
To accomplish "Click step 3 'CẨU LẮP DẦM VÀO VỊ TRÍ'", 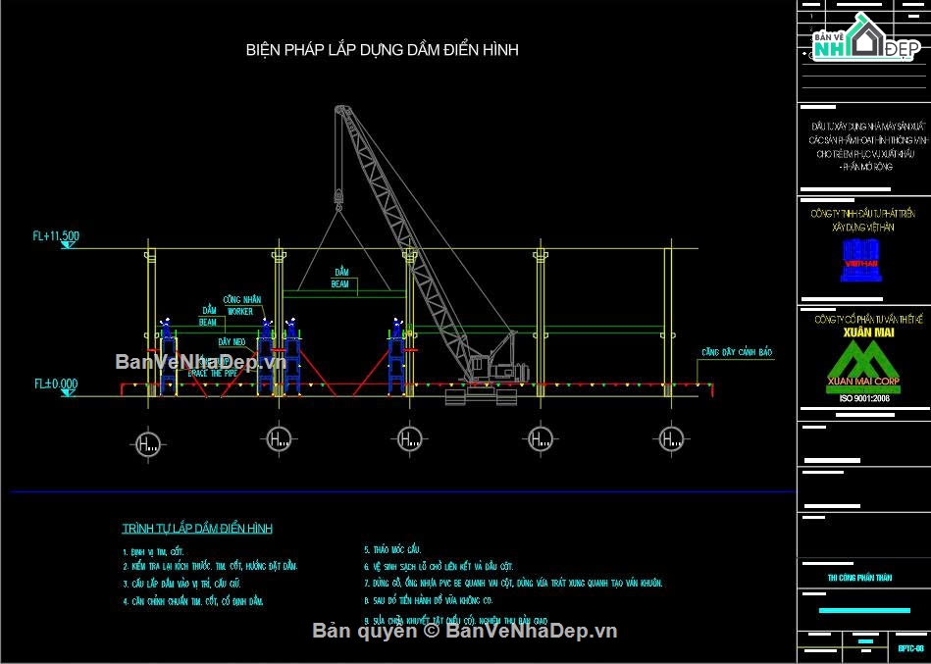I will click(x=181, y=584).
